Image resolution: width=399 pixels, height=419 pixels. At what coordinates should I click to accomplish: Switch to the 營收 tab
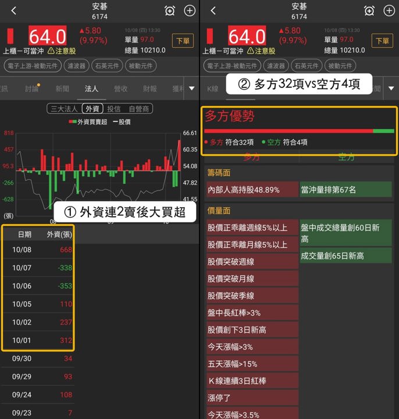(x=121, y=88)
